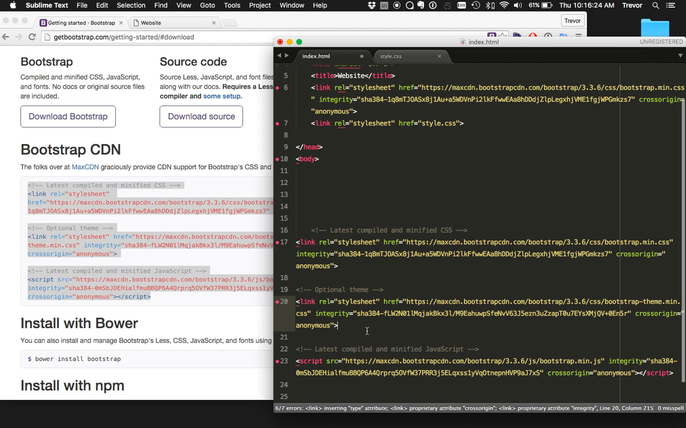Follow the 'some setup' link
Image resolution: width=686 pixels, height=428 pixels.
222,96
